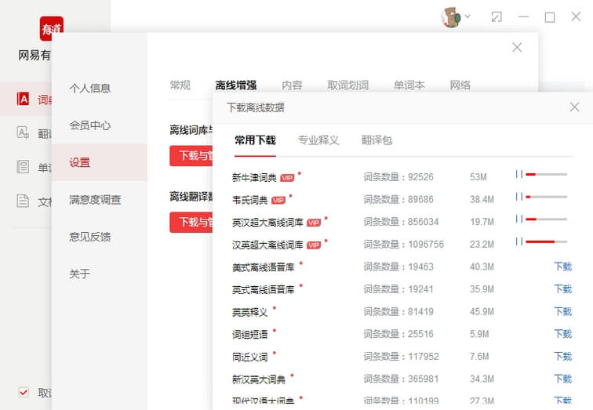The height and width of the screenshot is (410, 593).
Task: Open the dictionary sidebar icon
Action: click(24, 99)
